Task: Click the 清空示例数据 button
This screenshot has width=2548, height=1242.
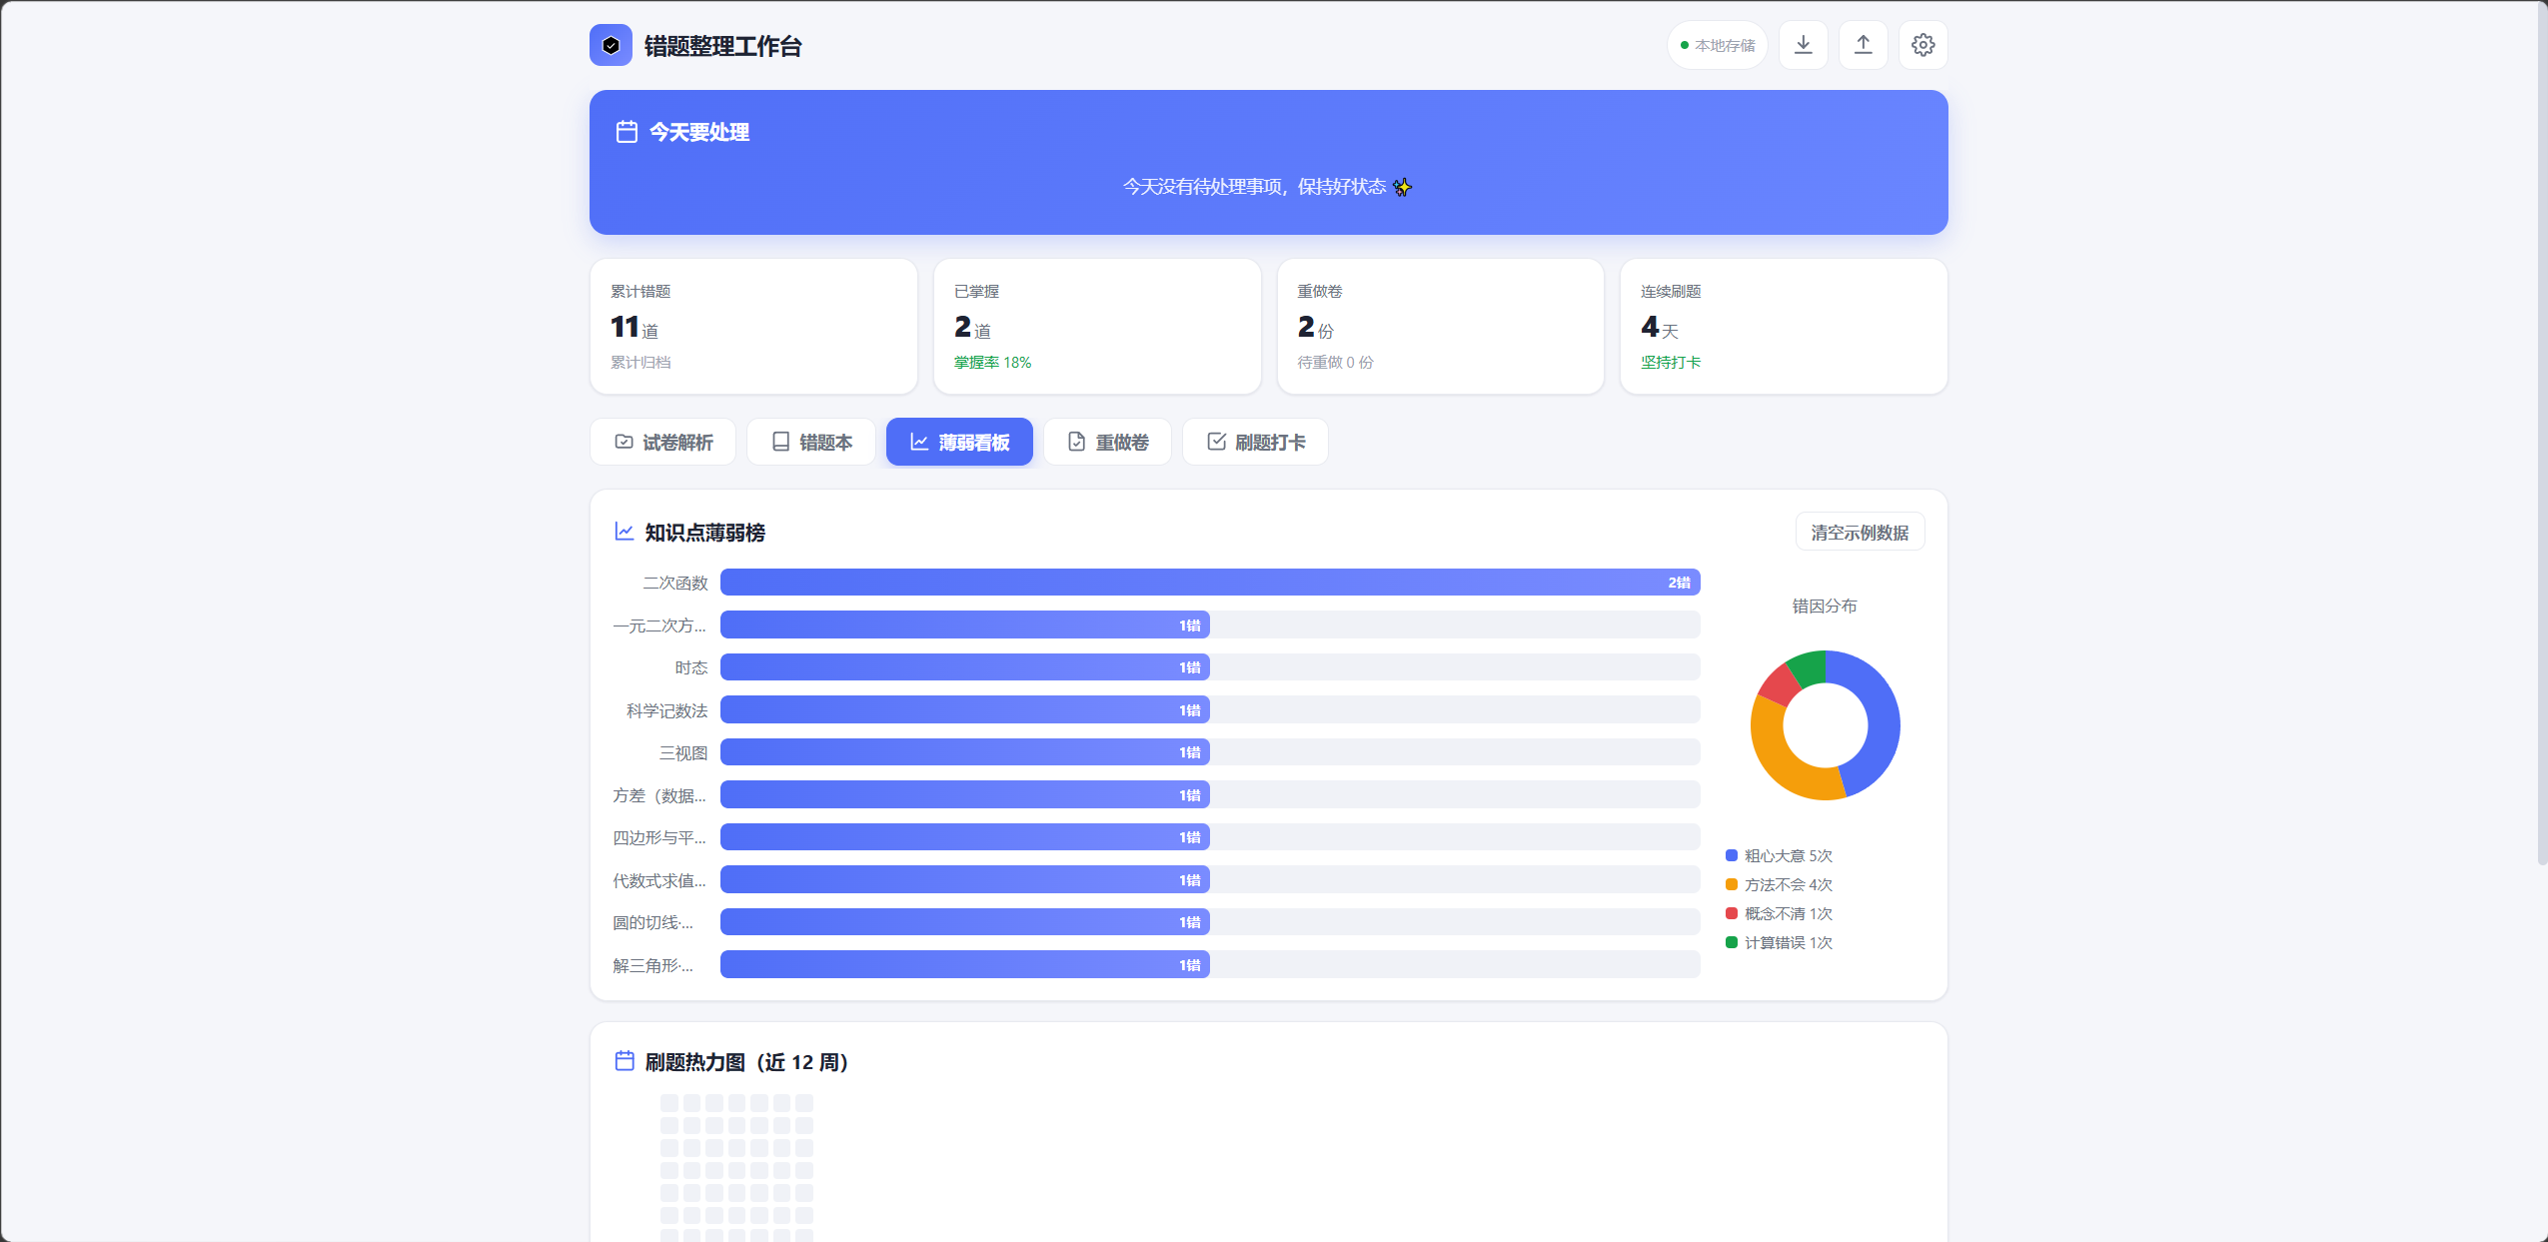Action: tap(1861, 533)
